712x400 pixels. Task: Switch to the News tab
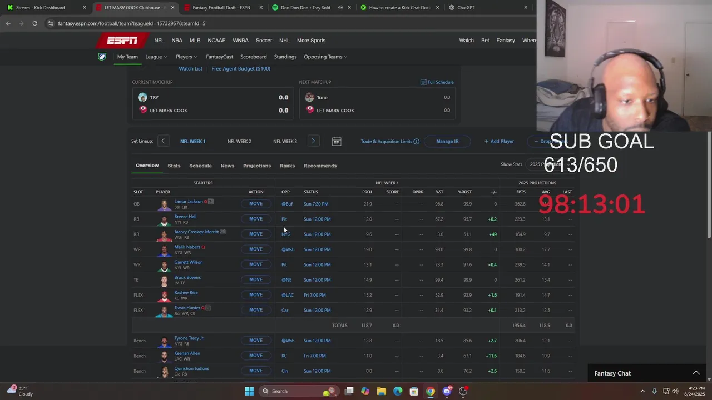click(x=228, y=166)
